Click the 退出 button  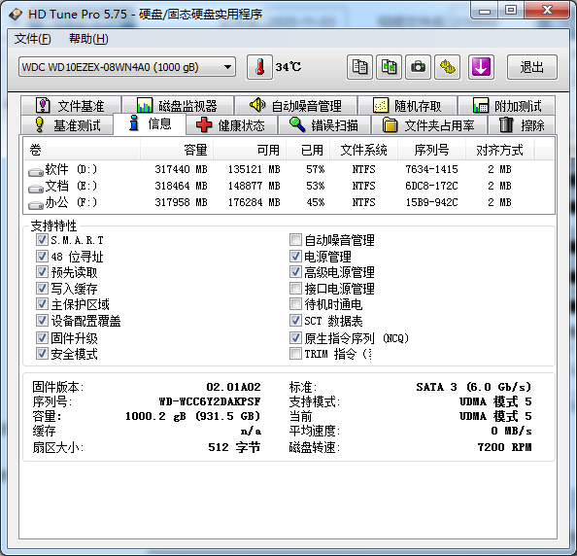point(531,67)
